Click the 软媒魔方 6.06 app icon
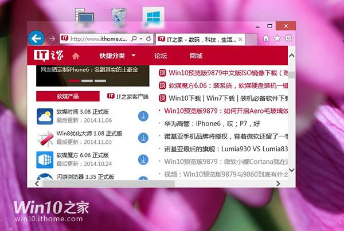The width and height of the screenshot is (344, 231). coord(45,159)
